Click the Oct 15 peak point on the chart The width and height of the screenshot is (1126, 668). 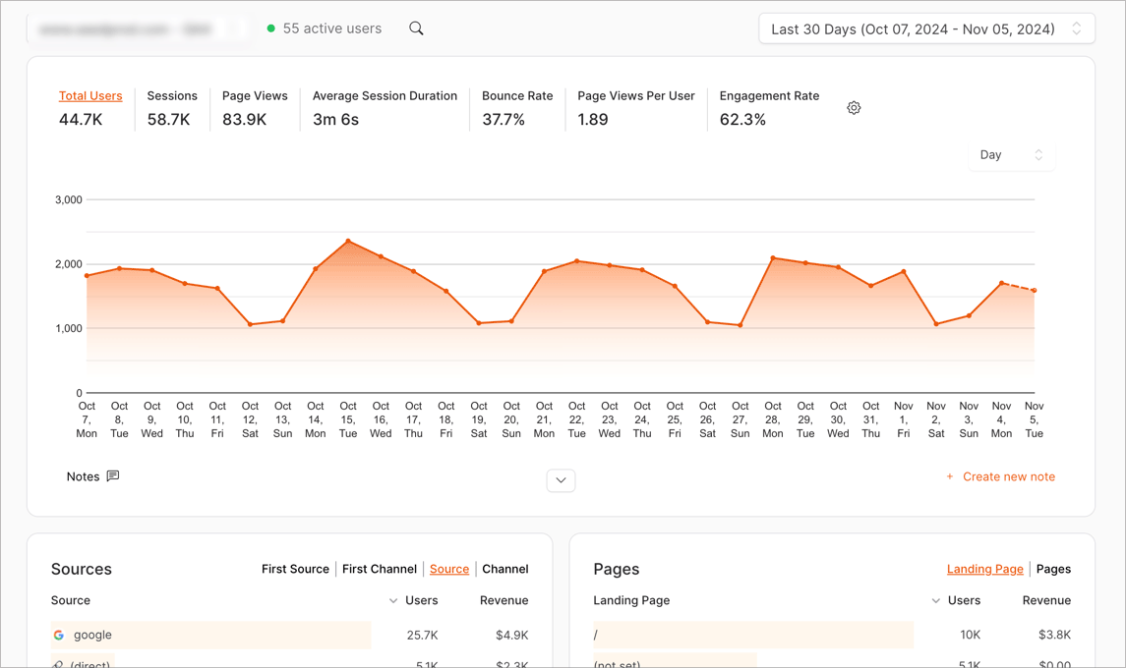click(348, 240)
